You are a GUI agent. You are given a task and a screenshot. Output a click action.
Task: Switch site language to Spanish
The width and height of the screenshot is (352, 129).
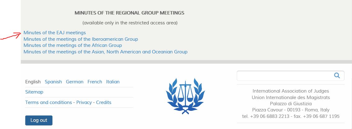(x=53, y=82)
